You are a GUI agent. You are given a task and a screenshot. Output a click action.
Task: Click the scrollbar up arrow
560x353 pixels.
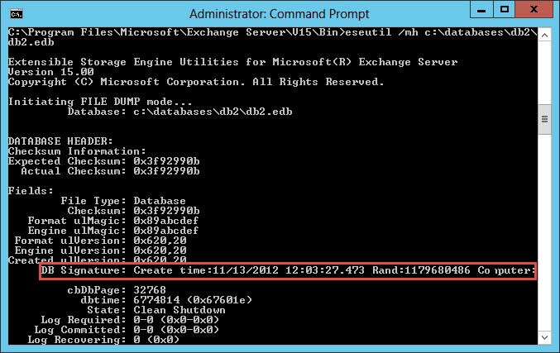545,34
